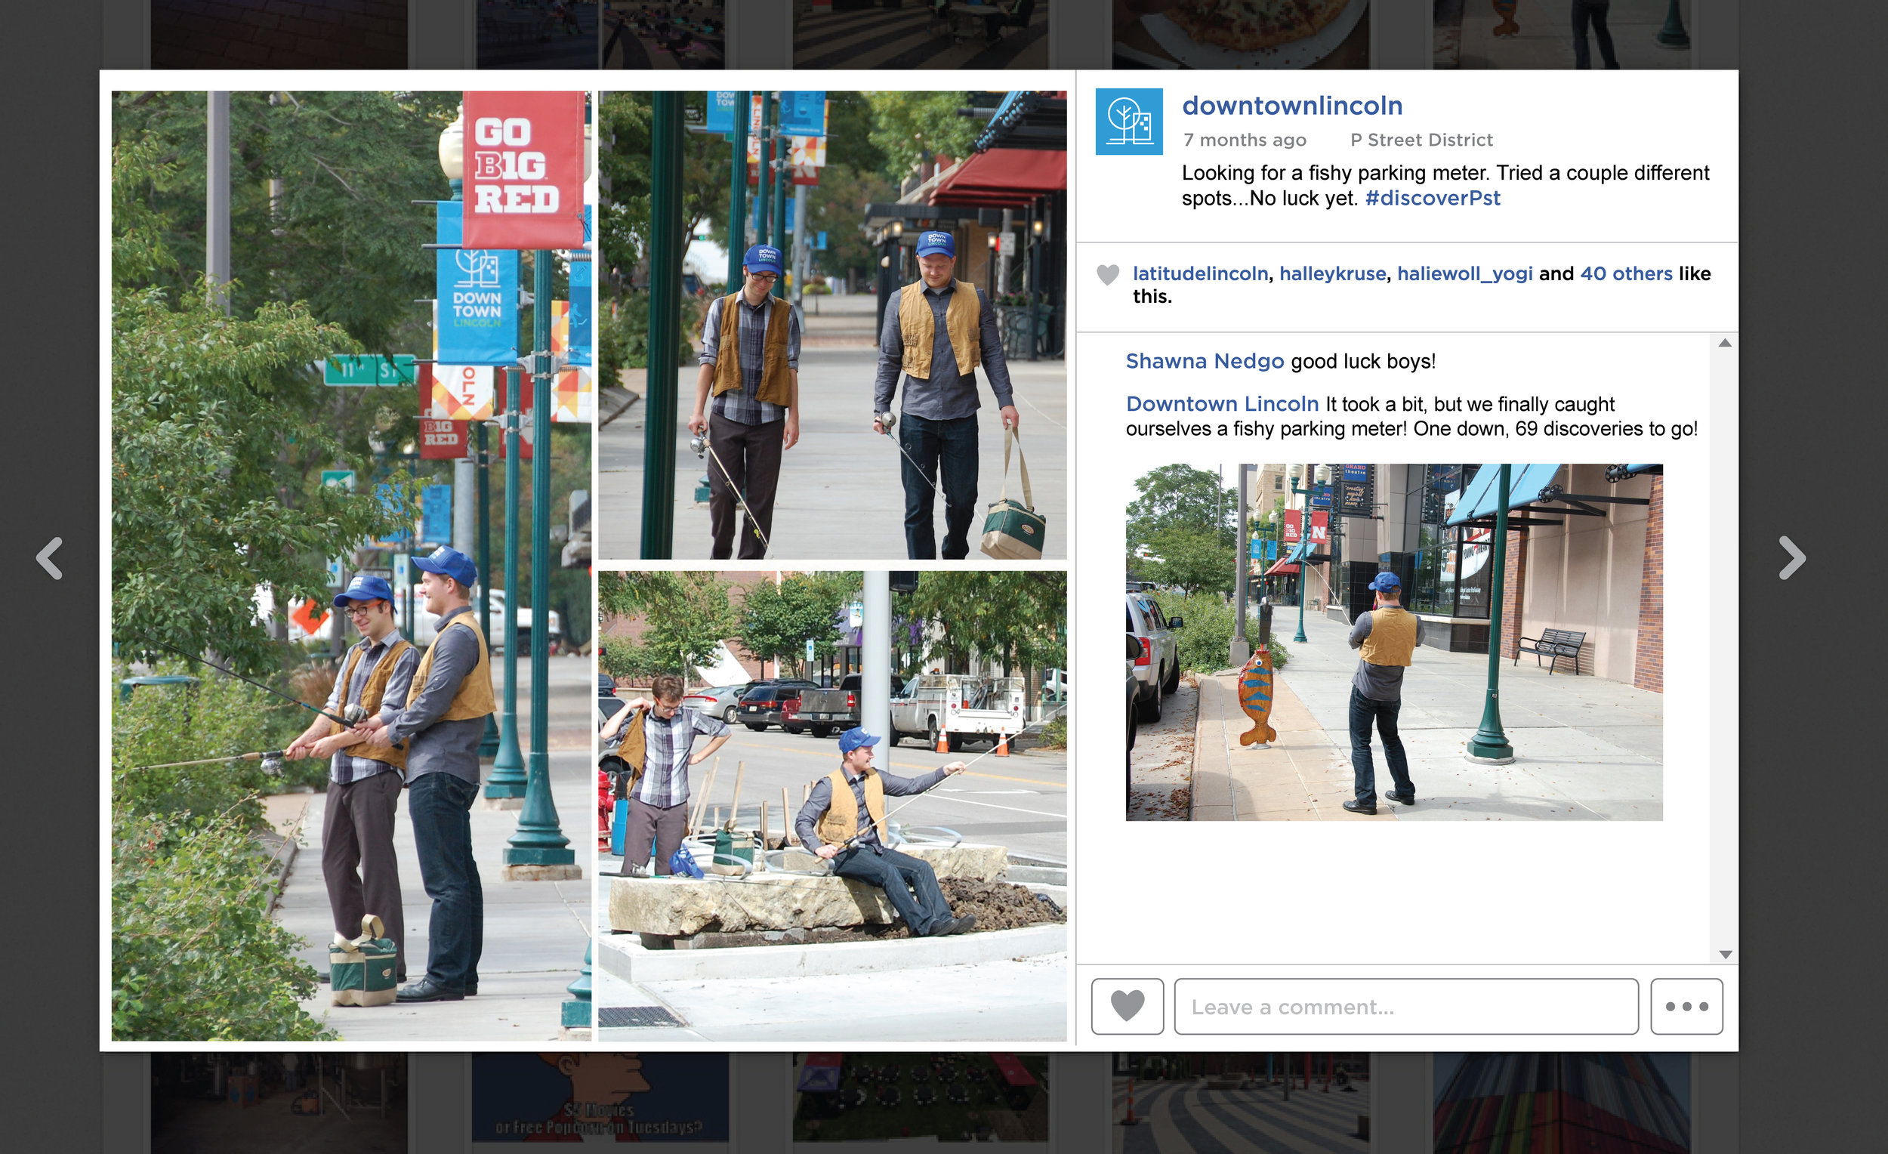The height and width of the screenshot is (1154, 1888).
Task: Open fishy parking meter comment photo
Action: [1393, 642]
